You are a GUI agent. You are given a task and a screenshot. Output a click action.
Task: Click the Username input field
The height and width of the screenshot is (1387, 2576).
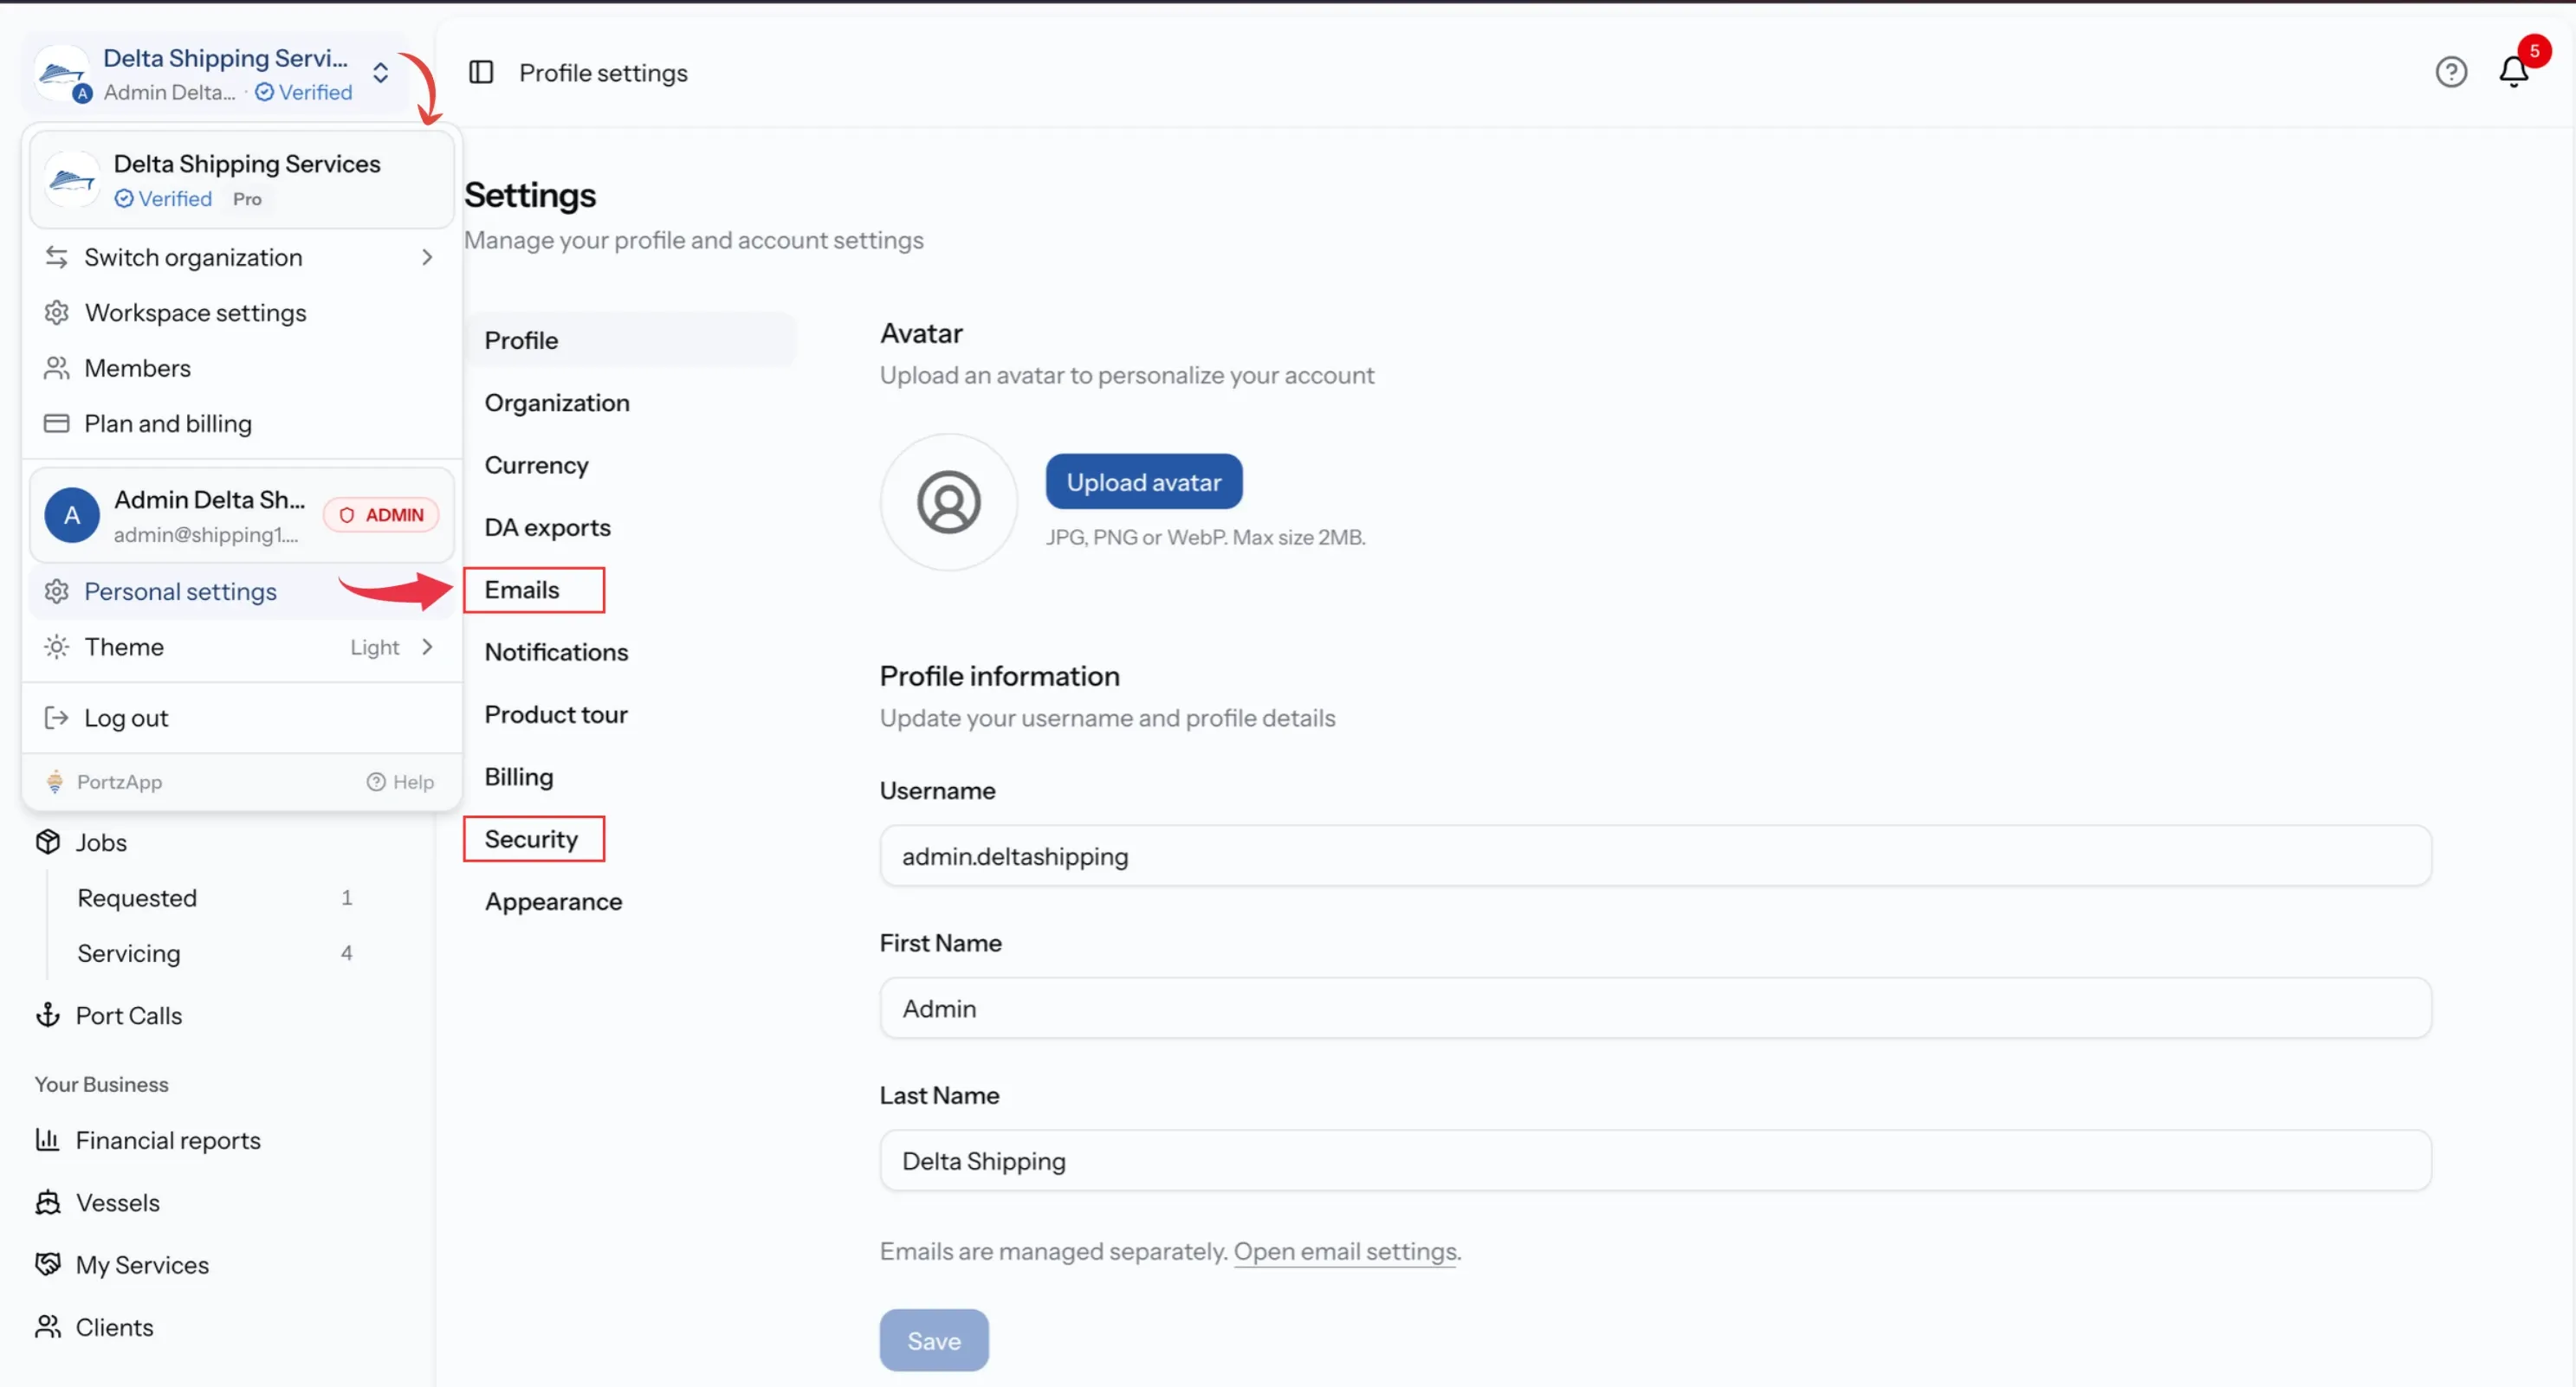click(1655, 855)
